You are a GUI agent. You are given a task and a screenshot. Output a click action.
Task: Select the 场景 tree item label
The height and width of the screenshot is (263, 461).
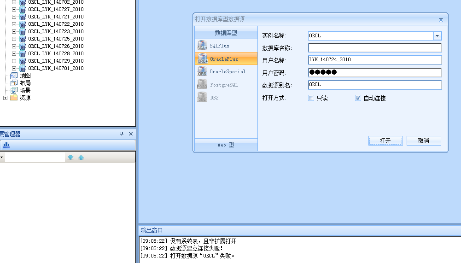coord(25,90)
